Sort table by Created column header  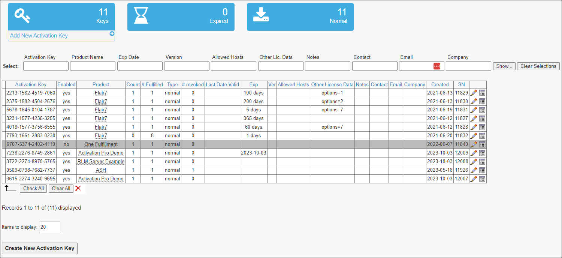pyautogui.click(x=440, y=84)
